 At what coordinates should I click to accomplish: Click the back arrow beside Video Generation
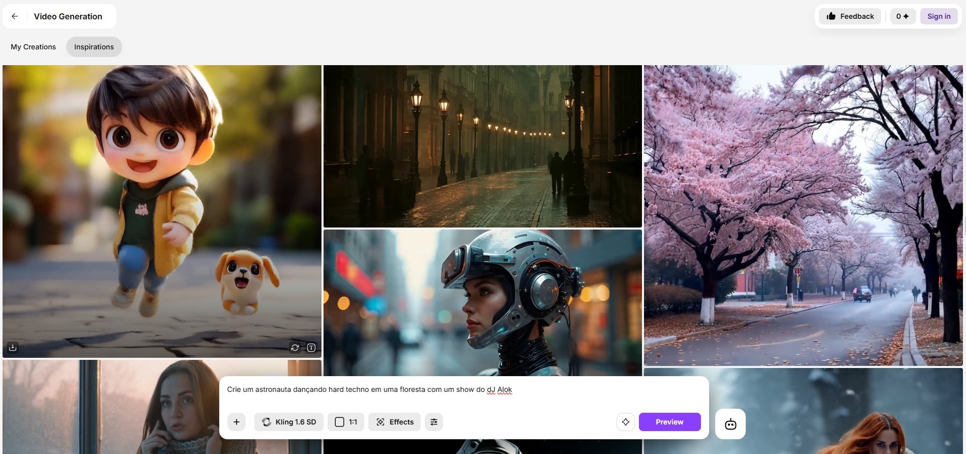tap(15, 16)
